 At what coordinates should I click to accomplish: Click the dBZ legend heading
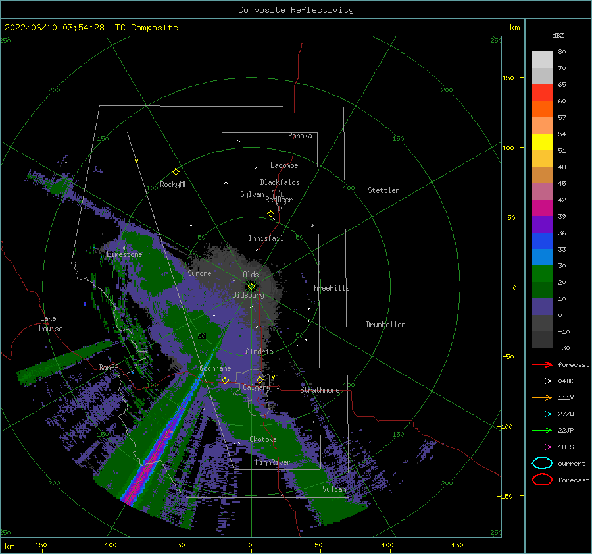click(x=558, y=35)
